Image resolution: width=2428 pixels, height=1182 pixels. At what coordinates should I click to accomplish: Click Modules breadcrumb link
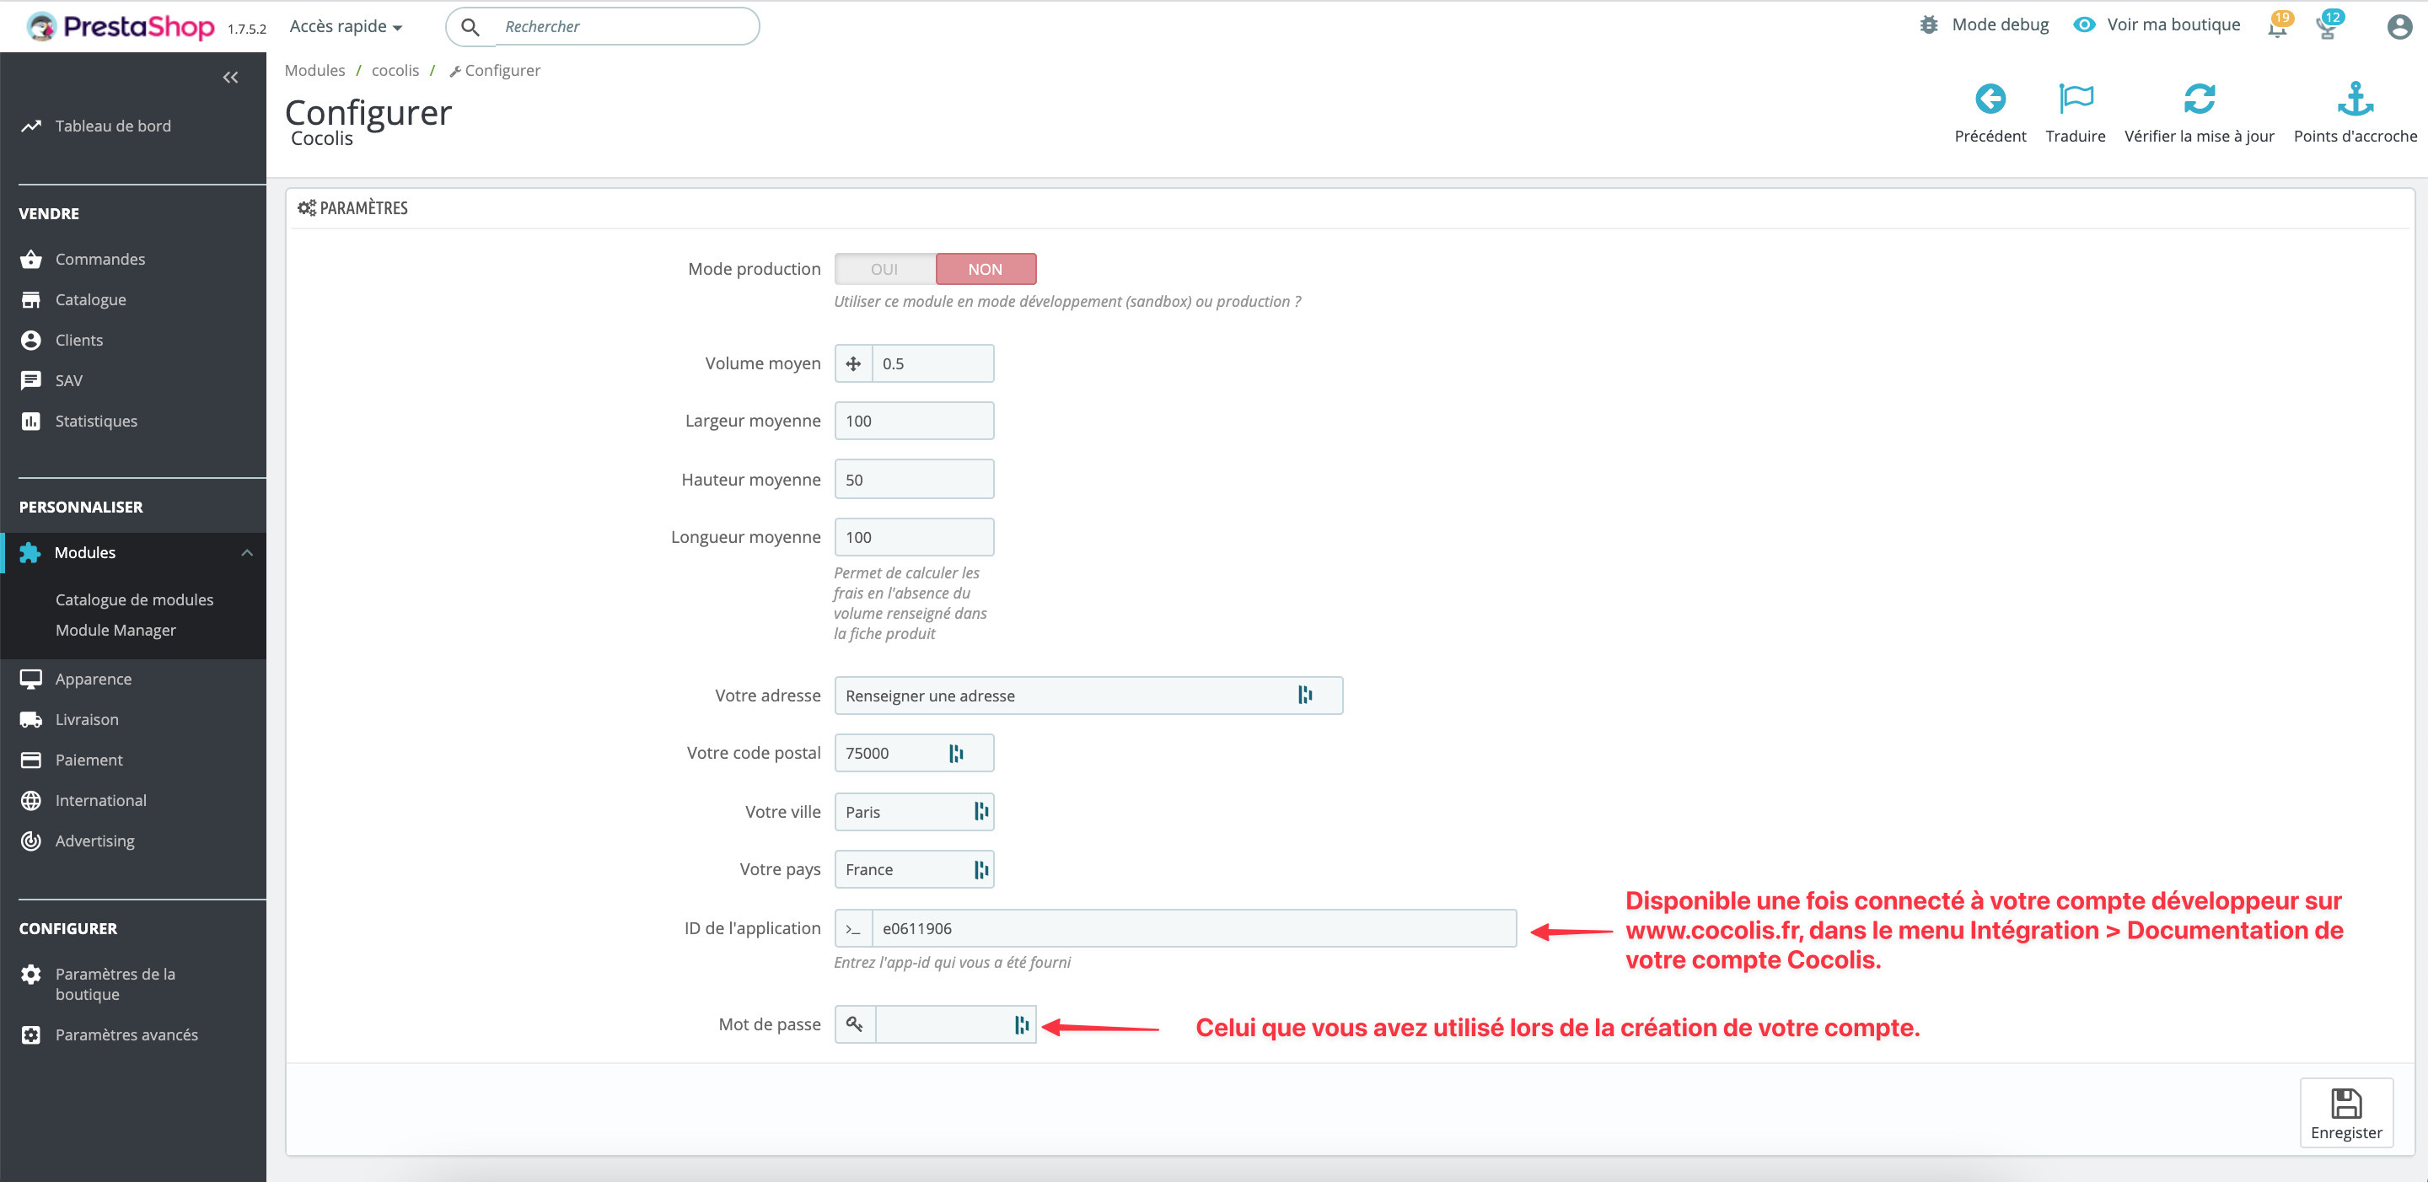(314, 70)
